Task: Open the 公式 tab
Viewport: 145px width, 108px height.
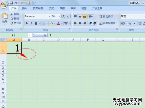Action: 51,8
